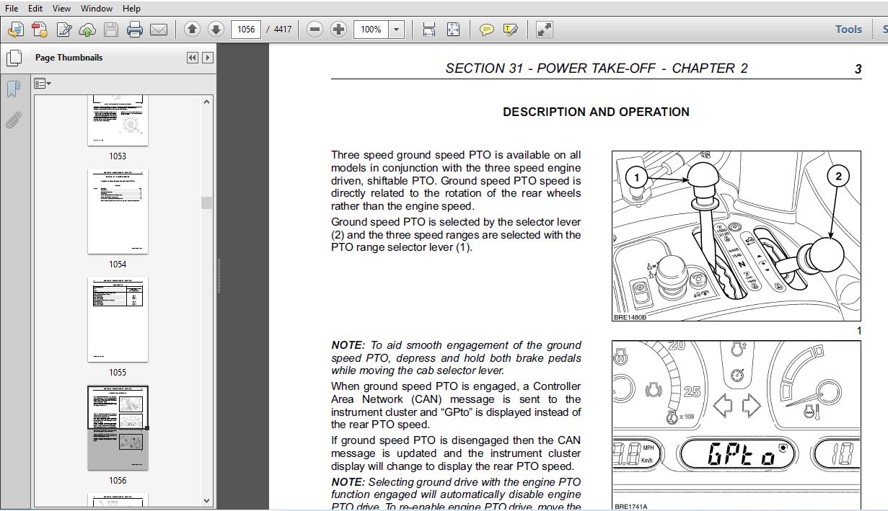Click the fit width scrolling icon

429,30
